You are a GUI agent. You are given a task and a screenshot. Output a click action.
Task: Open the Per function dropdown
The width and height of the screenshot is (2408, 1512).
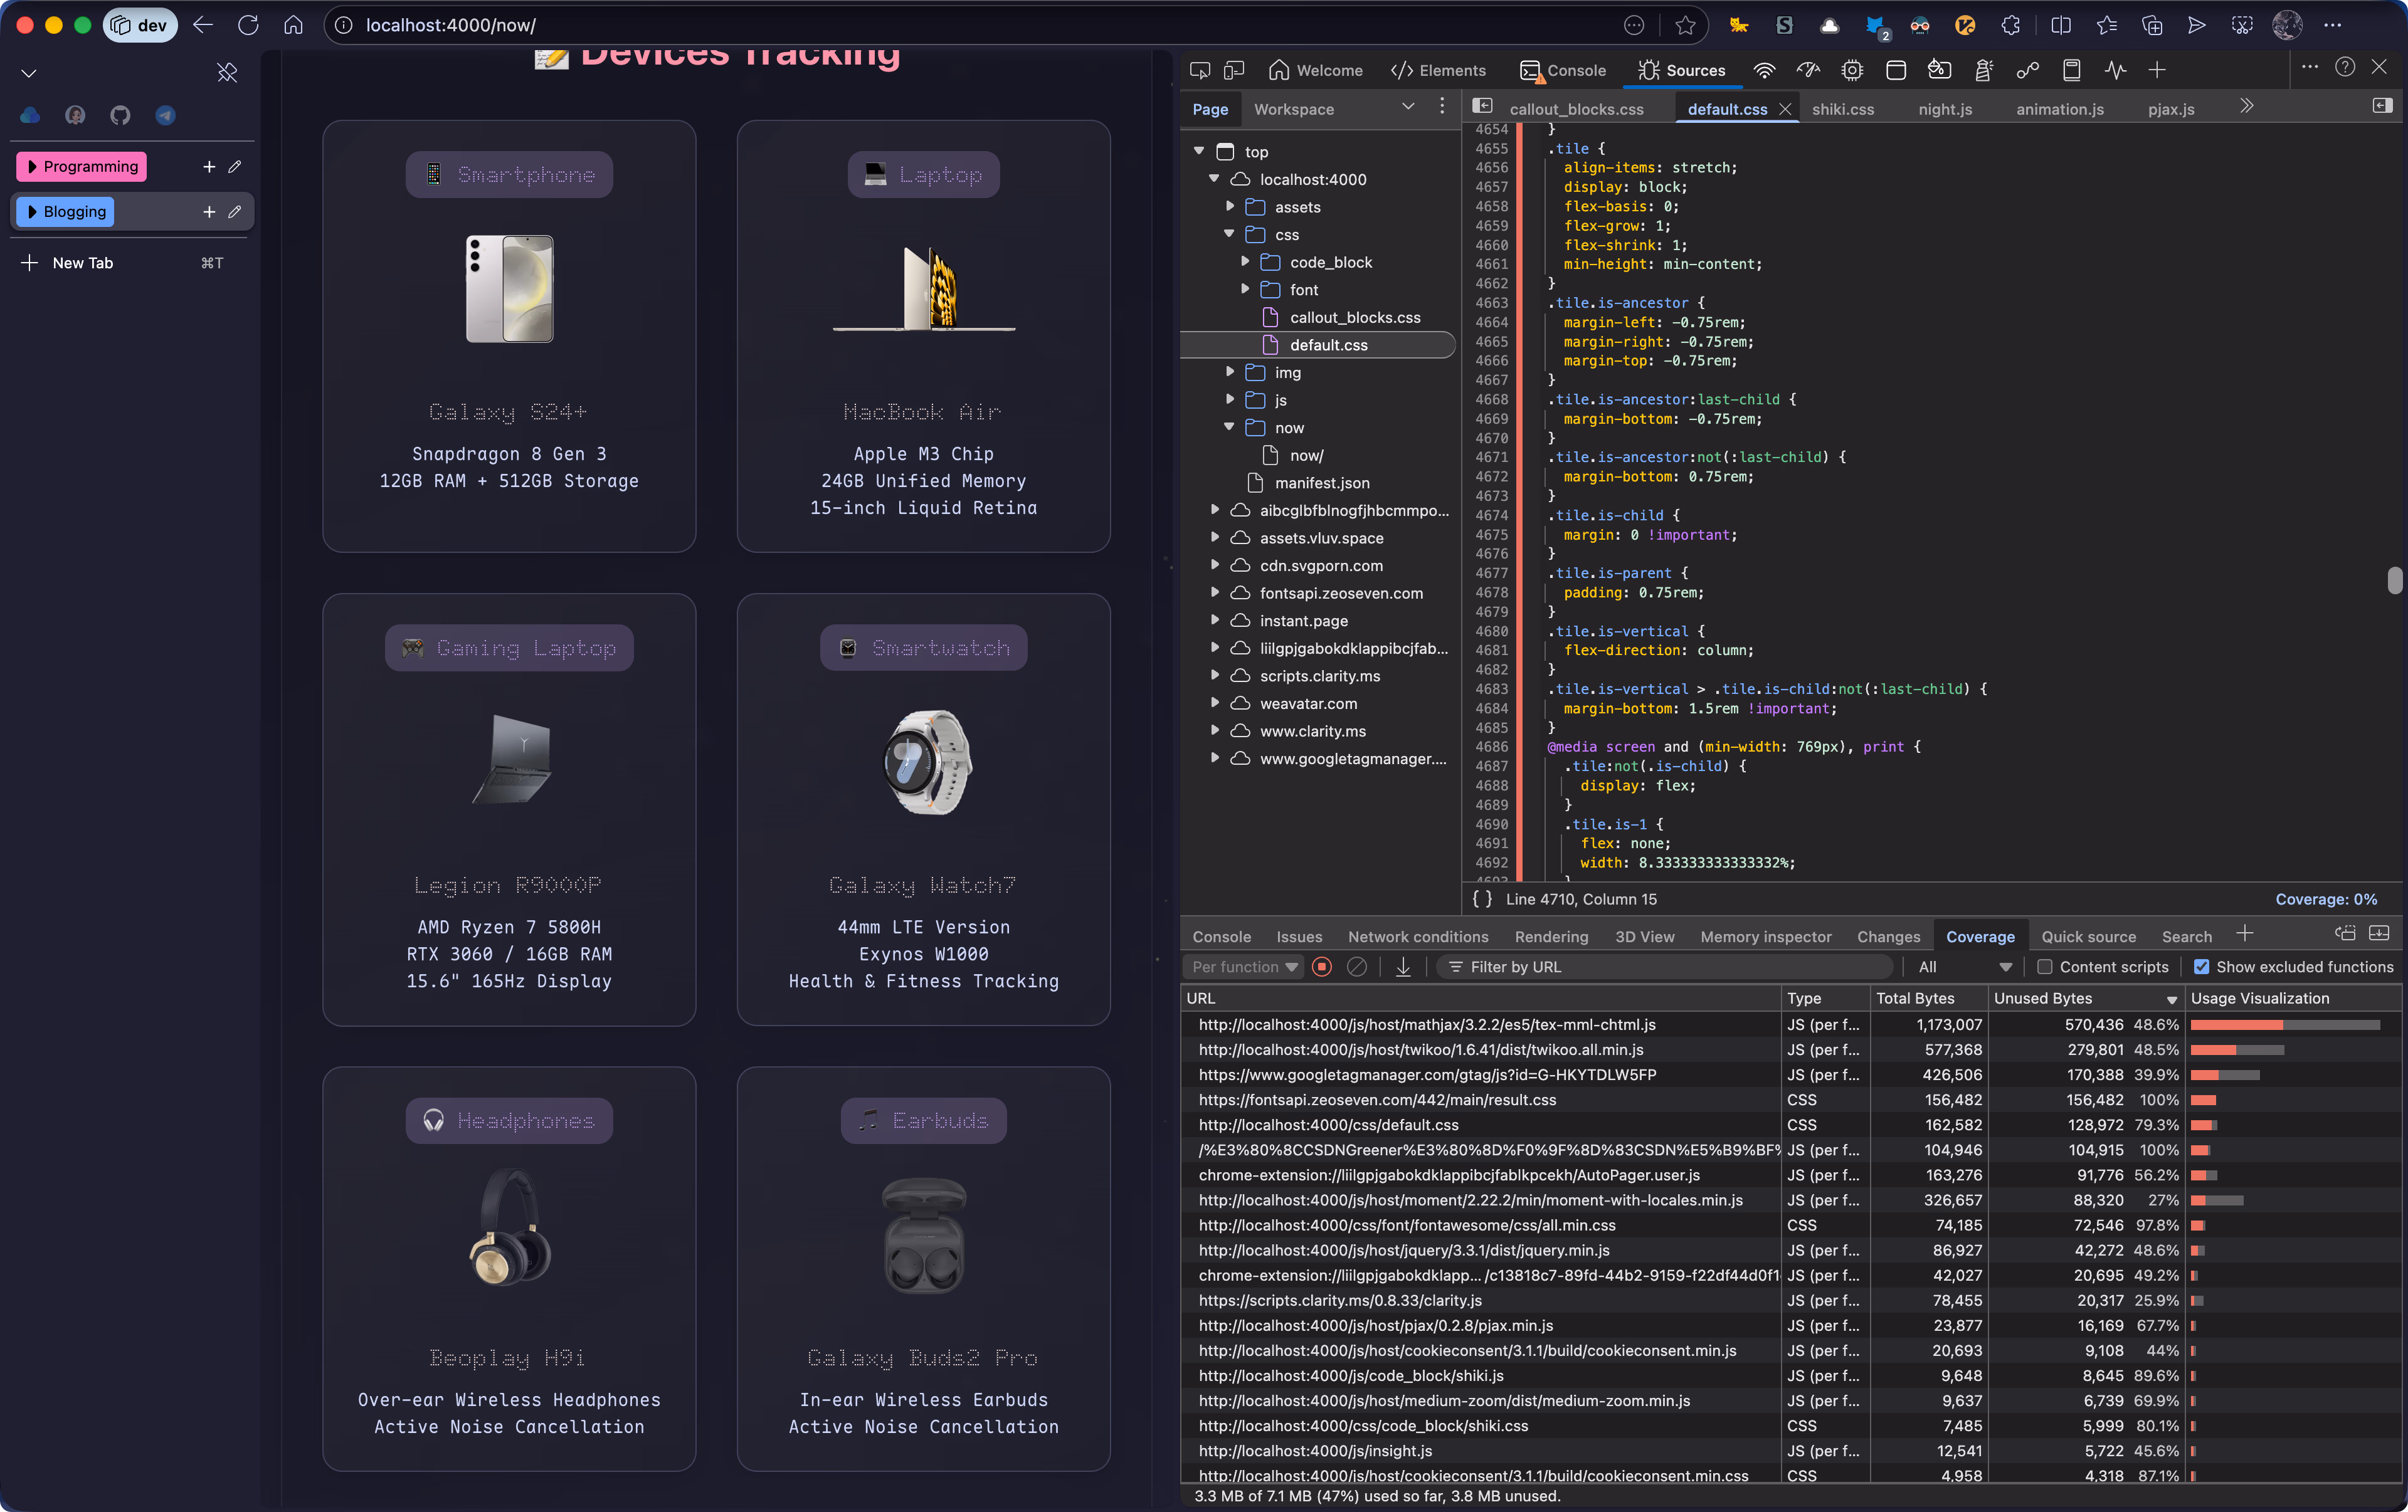[x=1244, y=967]
